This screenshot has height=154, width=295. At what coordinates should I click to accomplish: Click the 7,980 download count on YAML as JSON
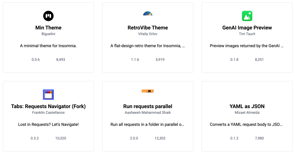click(x=259, y=138)
